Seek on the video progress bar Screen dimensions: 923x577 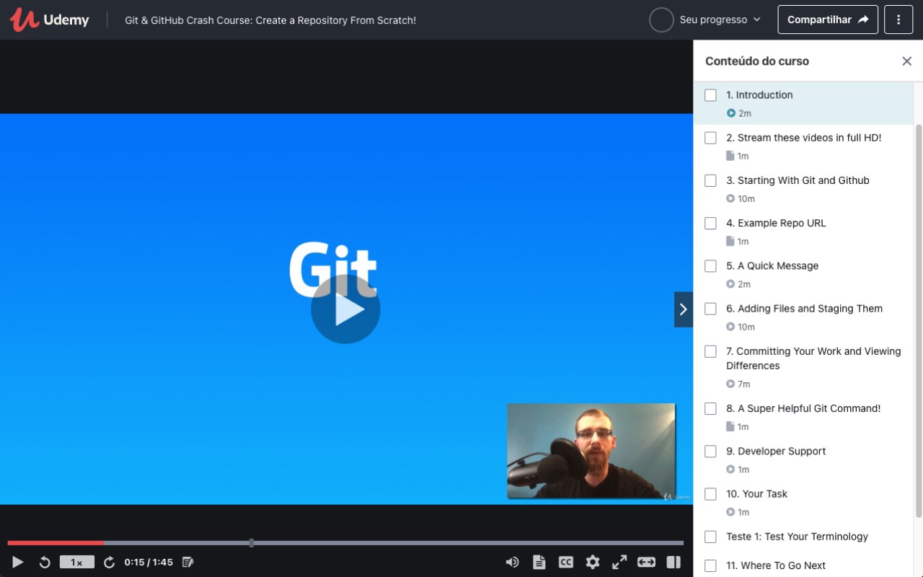pos(345,542)
